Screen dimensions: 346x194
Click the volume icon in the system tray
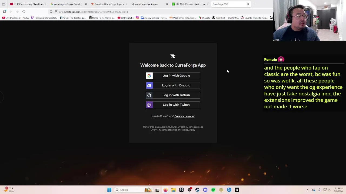(x=329, y=190)
